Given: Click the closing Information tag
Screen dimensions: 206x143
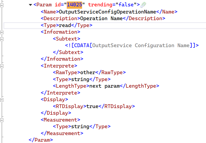Looking at the screenshot, I should click(62, 59).
